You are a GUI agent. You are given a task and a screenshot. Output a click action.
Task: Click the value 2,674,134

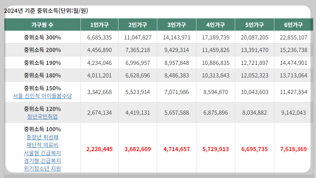[x=99, y=112]
